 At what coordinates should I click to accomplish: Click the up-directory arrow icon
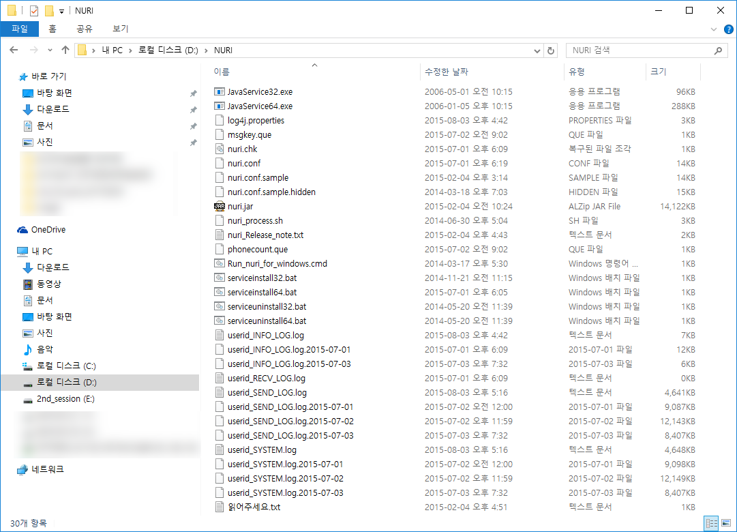tap(65, 50)
